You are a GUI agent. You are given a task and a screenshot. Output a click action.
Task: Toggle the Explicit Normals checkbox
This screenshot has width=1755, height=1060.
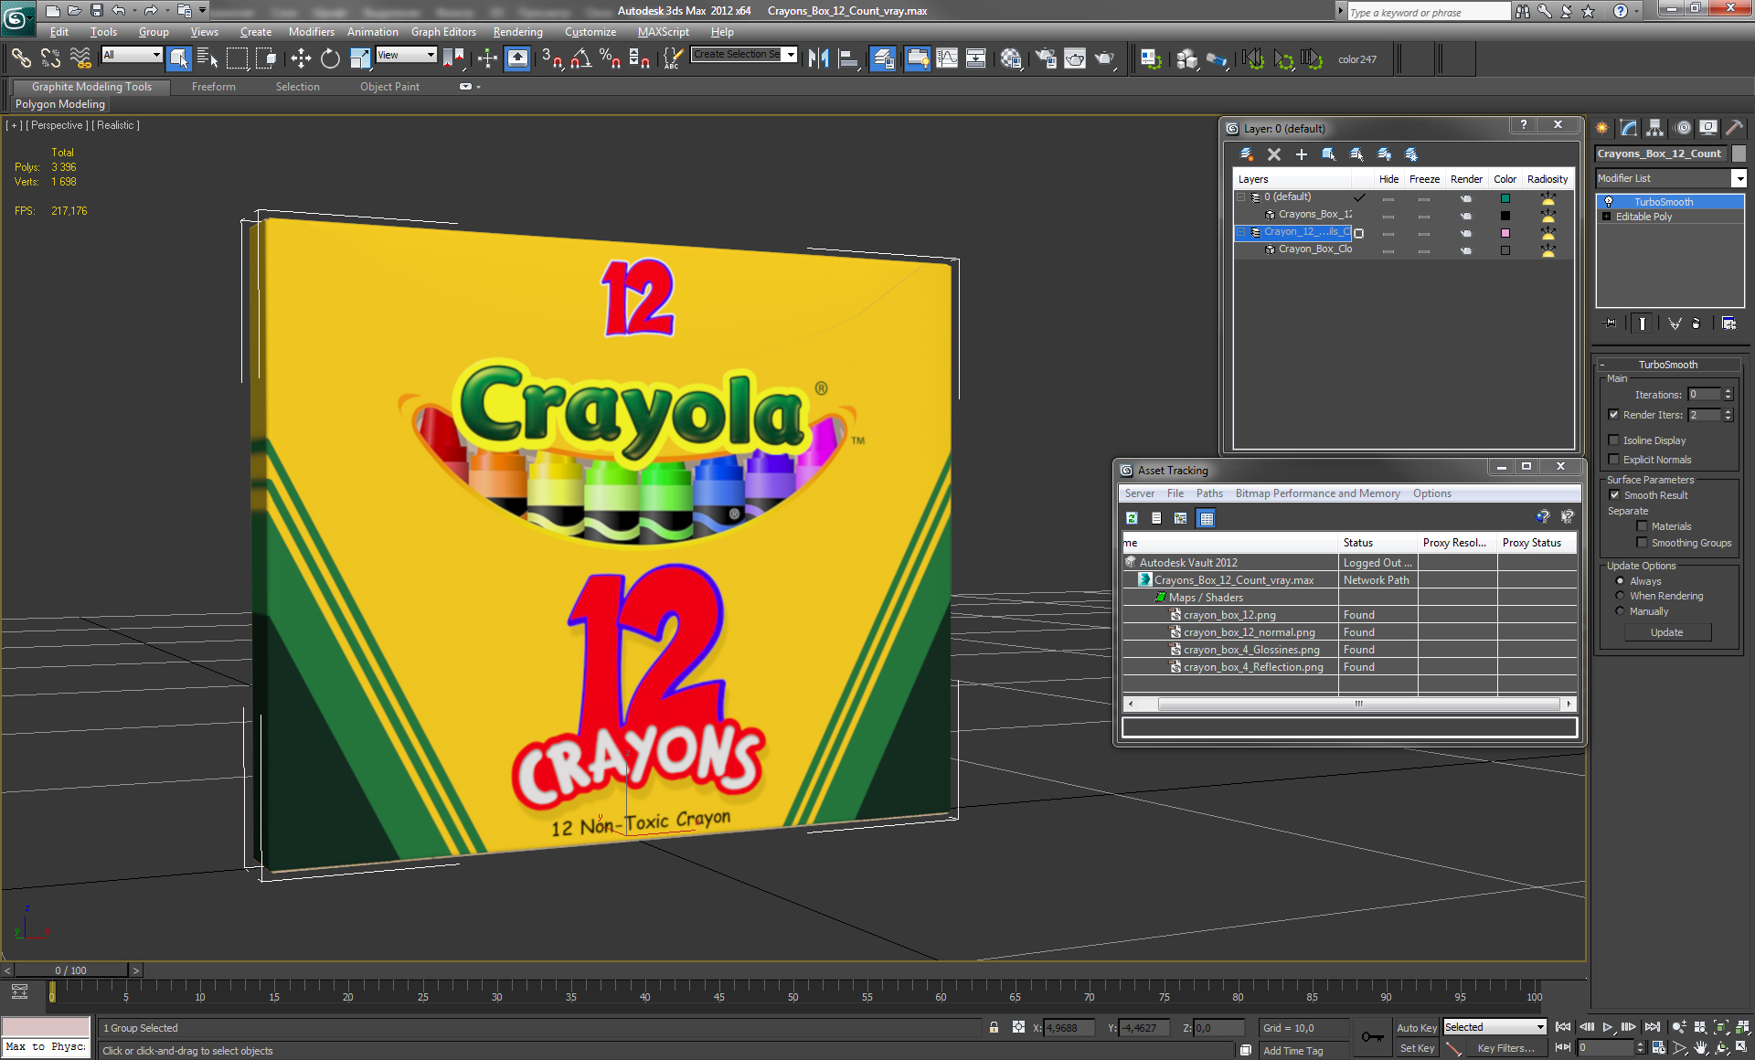(1614, 460)
